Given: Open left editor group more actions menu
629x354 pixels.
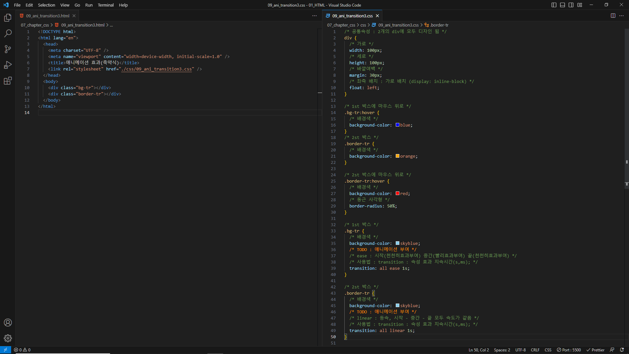Looking at the screenshot, I should (314, 16).
